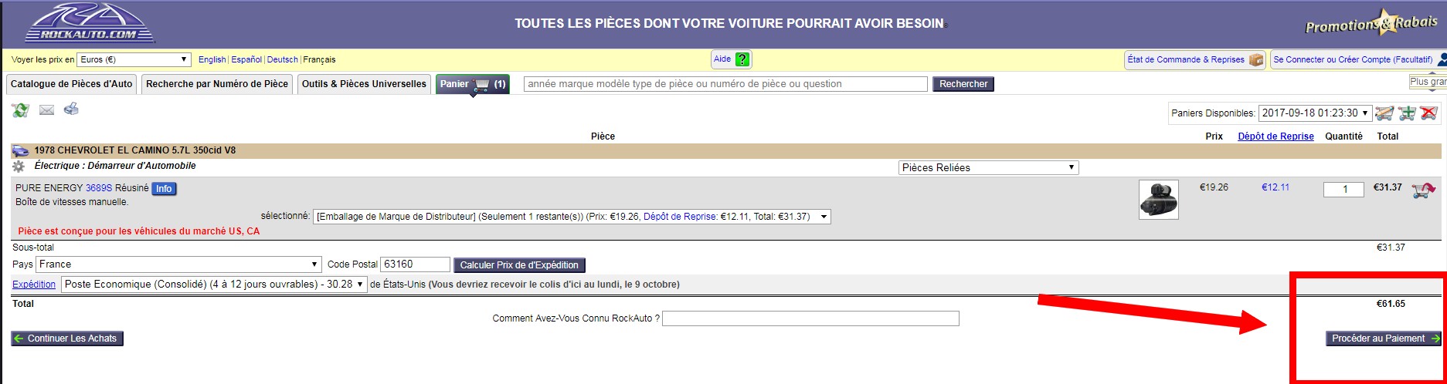The height and width of the screenshot is (384, 1447).
Task: Click the gear icon beside Électrique
Action: coord(19,166)
